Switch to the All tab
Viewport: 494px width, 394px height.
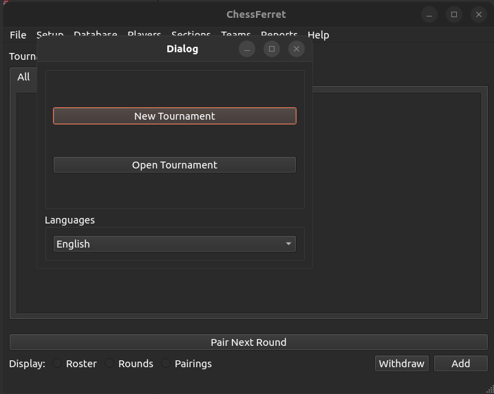[x=23, y=77]
